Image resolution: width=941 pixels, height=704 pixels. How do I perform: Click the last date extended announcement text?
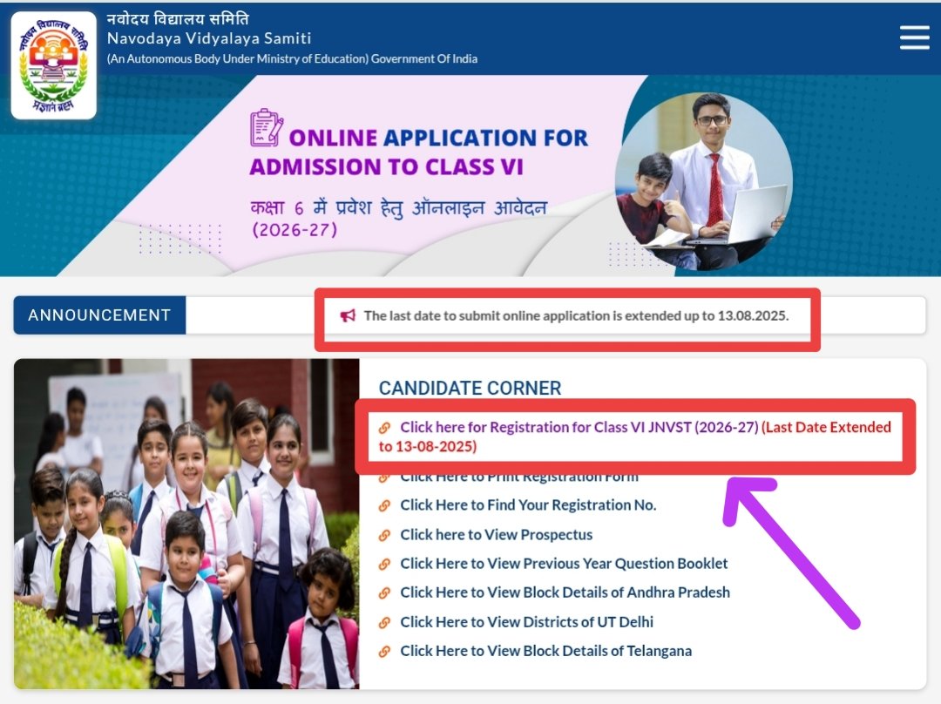coord(576,315)
